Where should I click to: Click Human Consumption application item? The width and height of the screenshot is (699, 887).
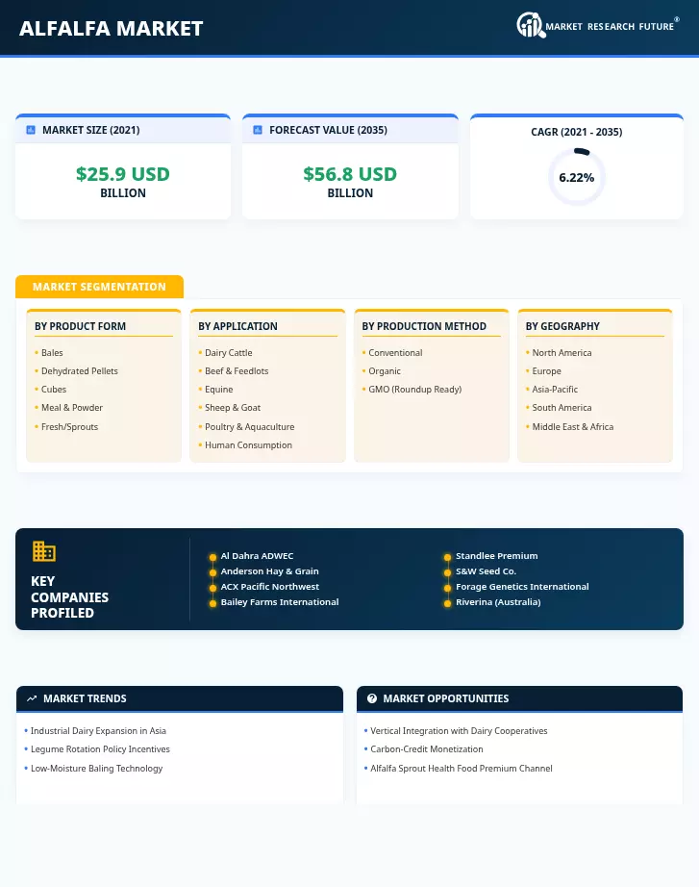click(248, 445)
